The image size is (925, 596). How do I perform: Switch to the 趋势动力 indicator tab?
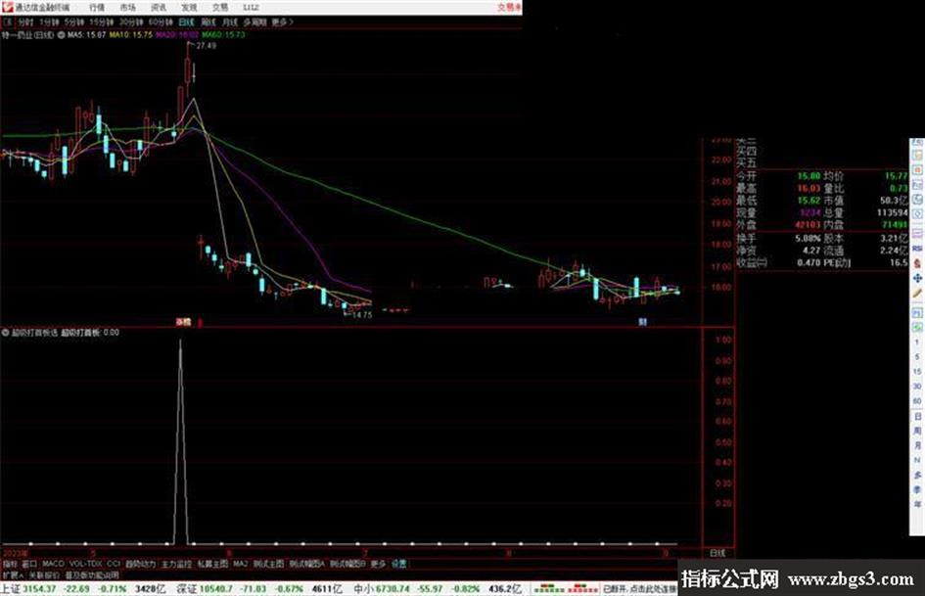140,564
